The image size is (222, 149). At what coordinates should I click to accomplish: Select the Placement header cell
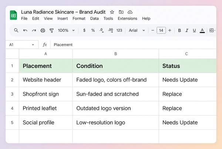46,66
